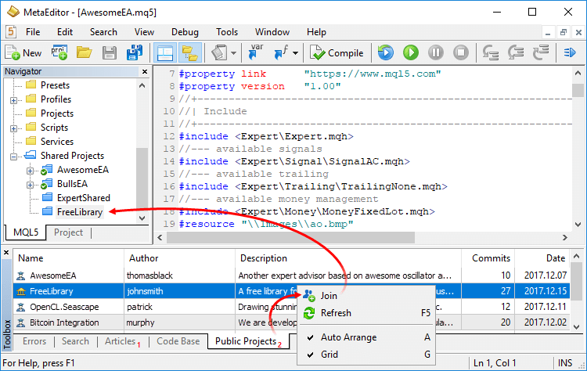The image size is (587, 371).
Task: Switch to the Code Base tab
Action: pyautogui.click(x=178, y=341)
